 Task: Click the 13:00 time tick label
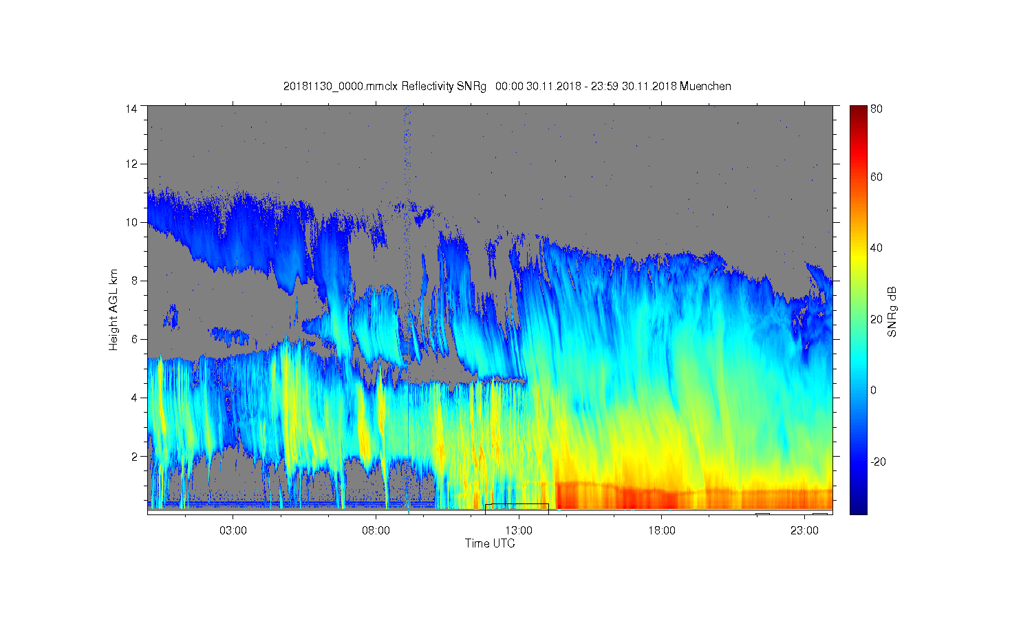(519, 530)
